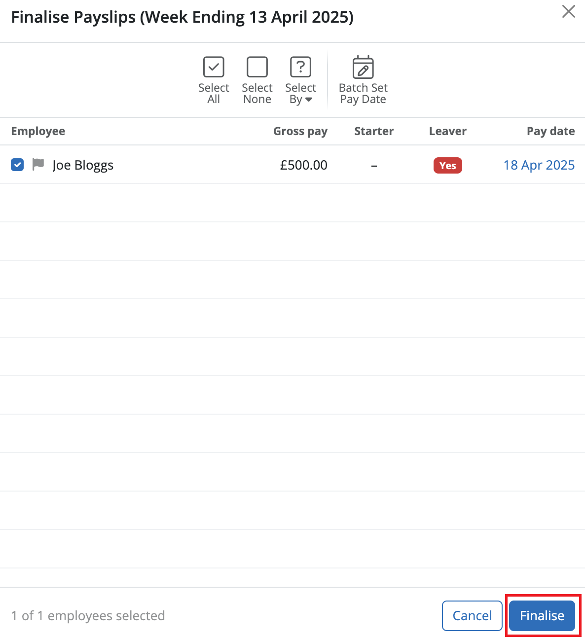The height and width of the screenshot is (638, 585).
Task: Click the flag icon next to Joe Bloggs
Action: coord(38,165)
